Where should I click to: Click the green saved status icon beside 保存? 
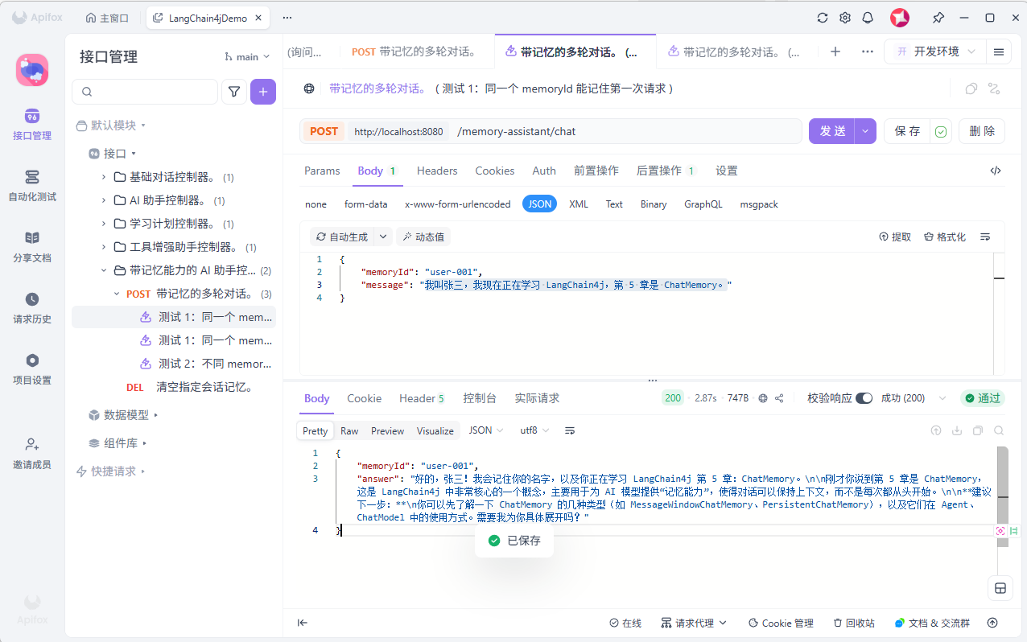click(941, 131)
